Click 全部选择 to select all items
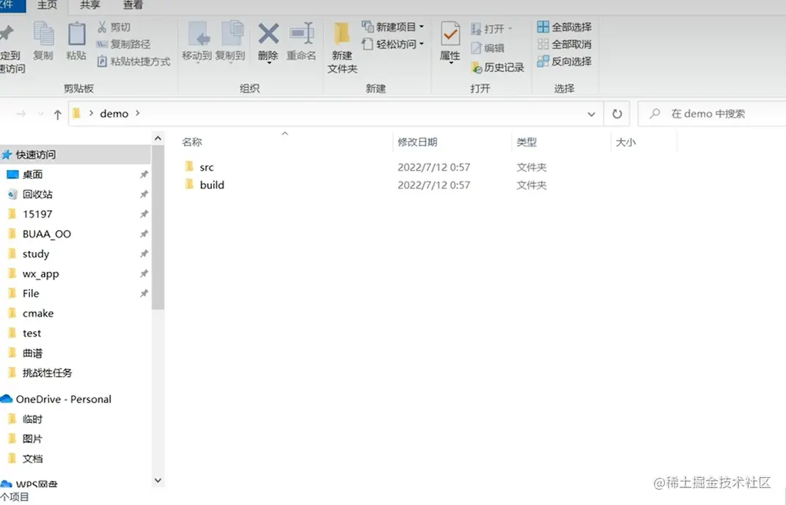 click(563, 26)
